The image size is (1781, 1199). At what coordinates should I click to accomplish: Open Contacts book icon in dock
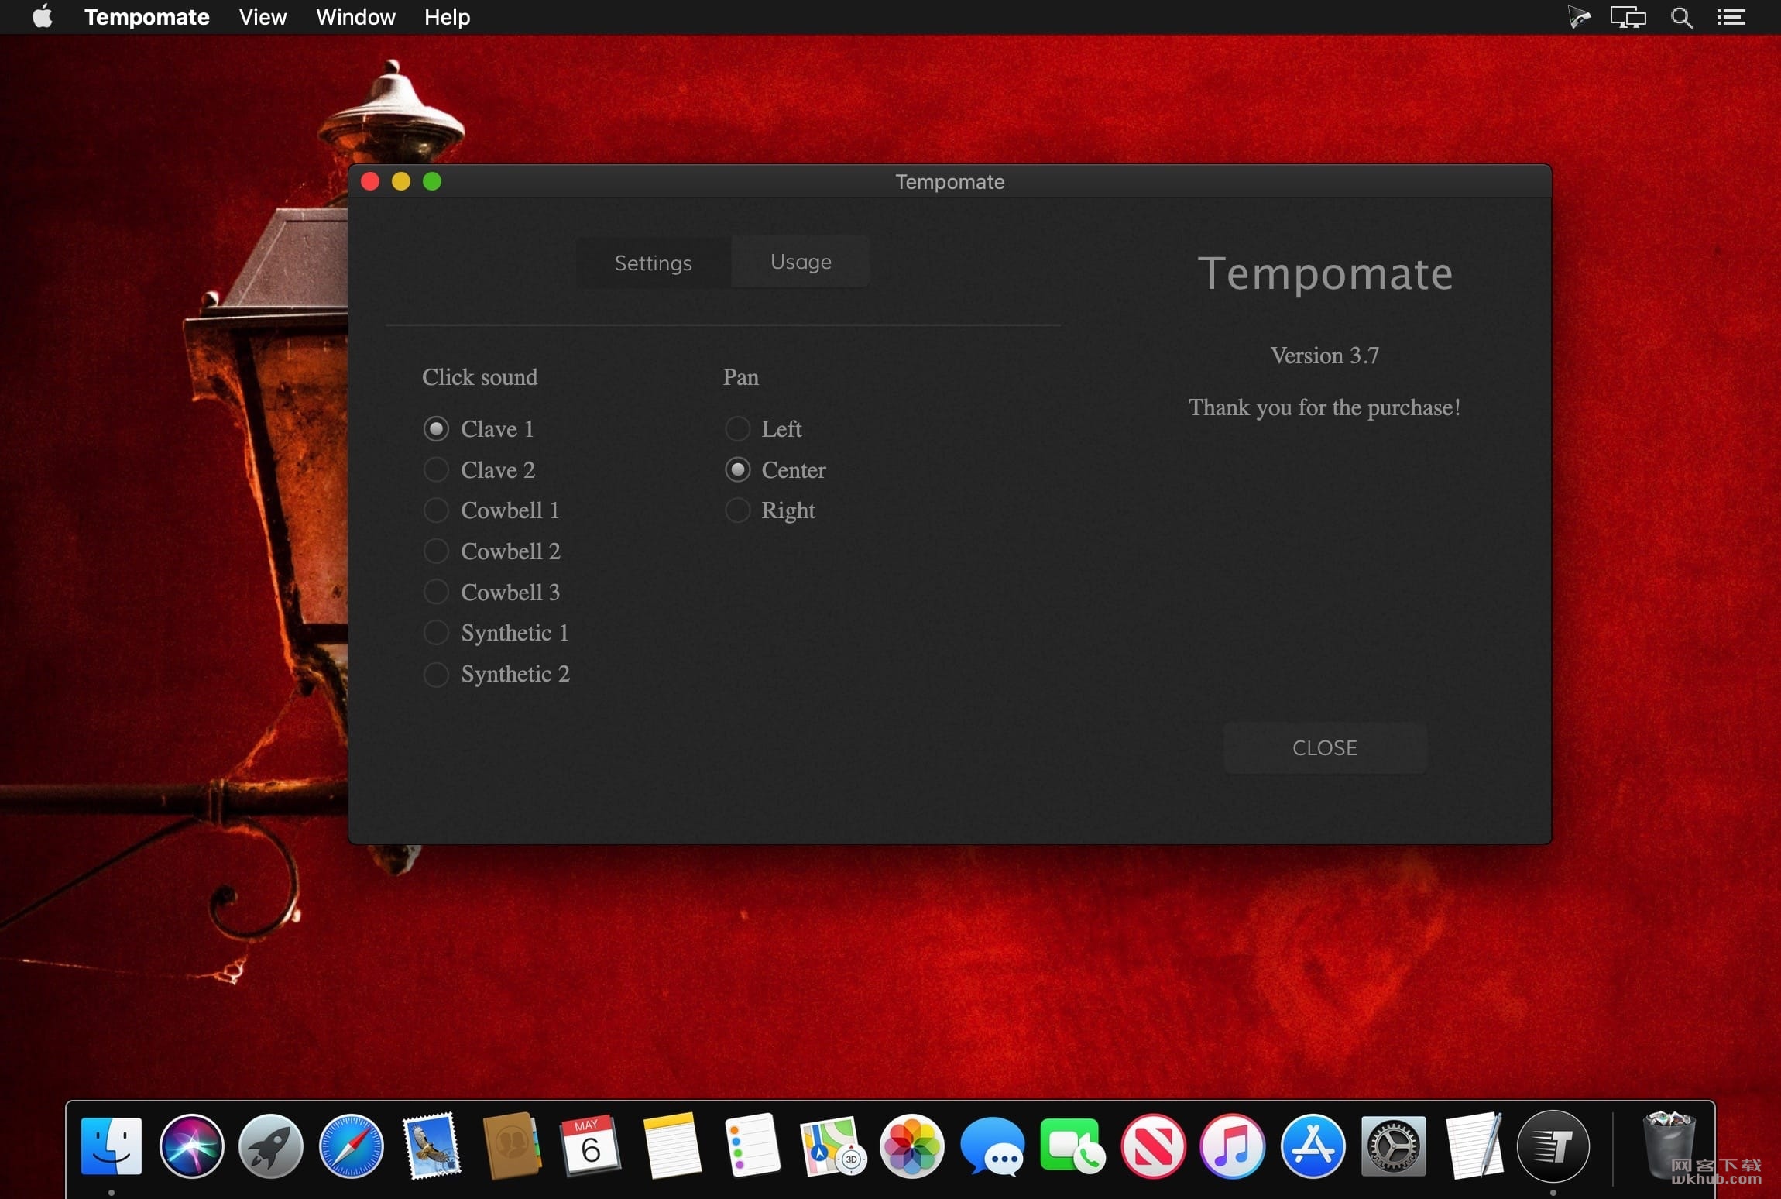click(511, 1146)
